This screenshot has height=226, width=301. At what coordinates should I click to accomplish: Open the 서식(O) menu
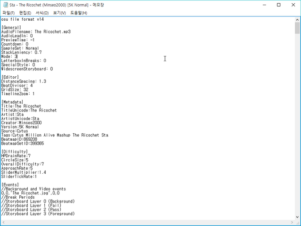[x=42, y=13]
